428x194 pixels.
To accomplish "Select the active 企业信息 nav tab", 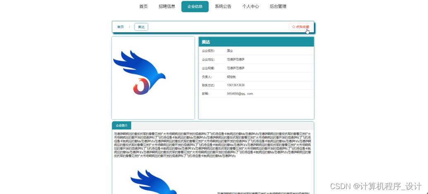I will (195, 7).
